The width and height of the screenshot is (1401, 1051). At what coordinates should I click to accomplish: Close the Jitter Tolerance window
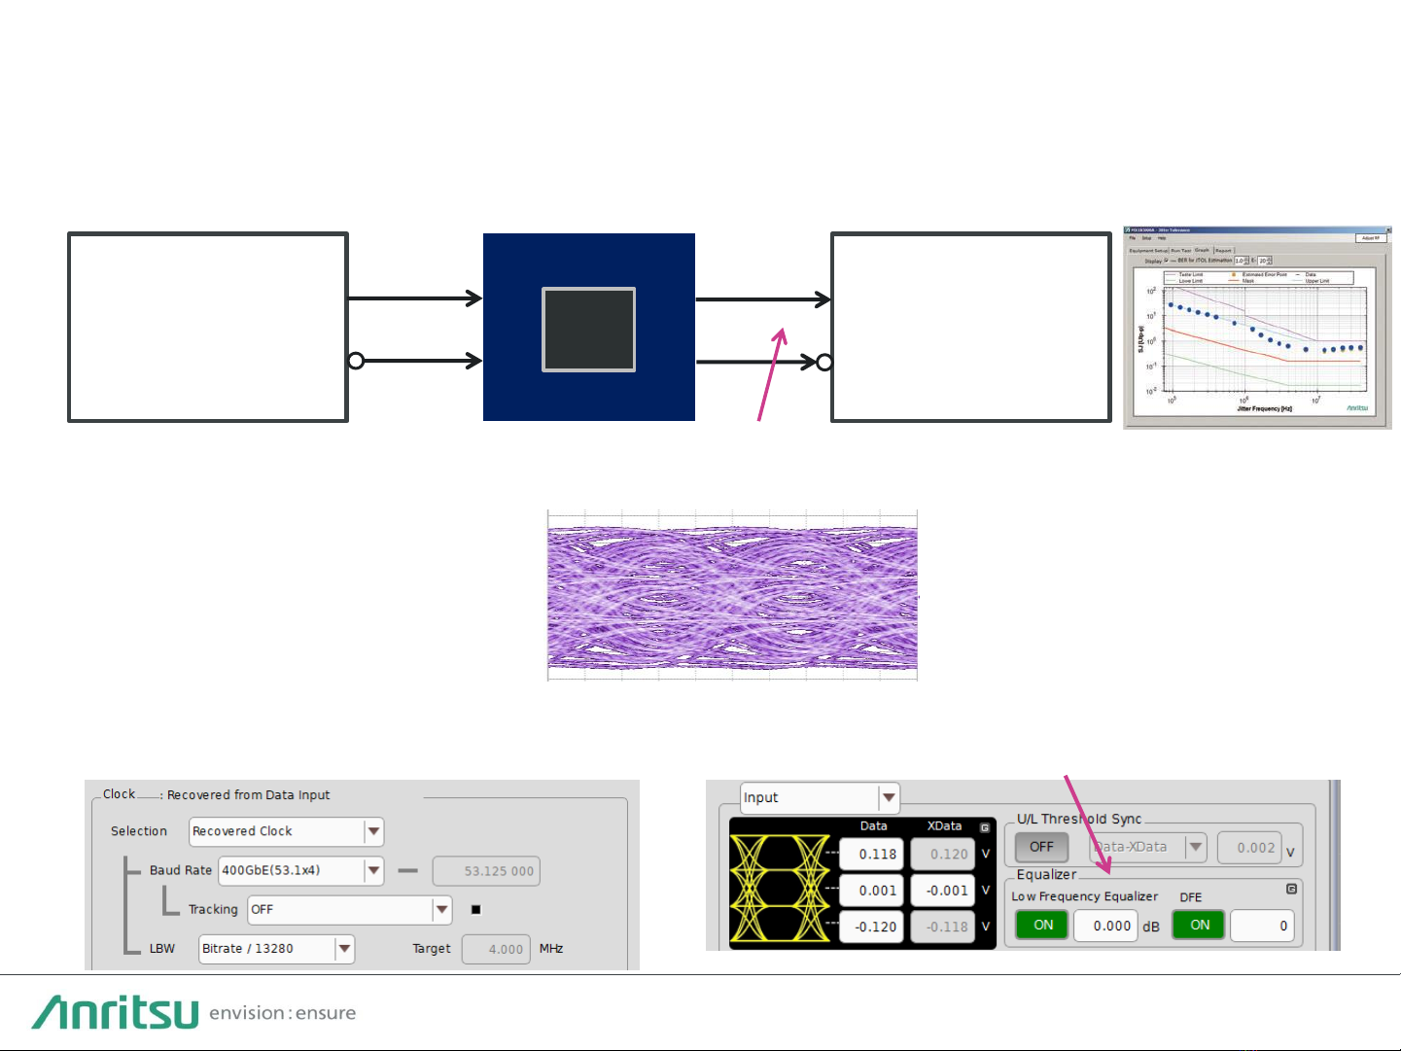coord(1387,230)
